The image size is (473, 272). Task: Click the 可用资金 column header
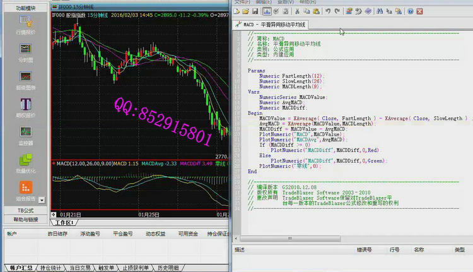[187, 234]
